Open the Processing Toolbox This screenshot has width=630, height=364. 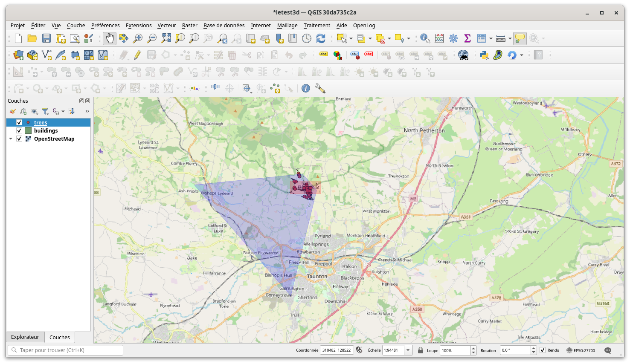tap(453, 38)
